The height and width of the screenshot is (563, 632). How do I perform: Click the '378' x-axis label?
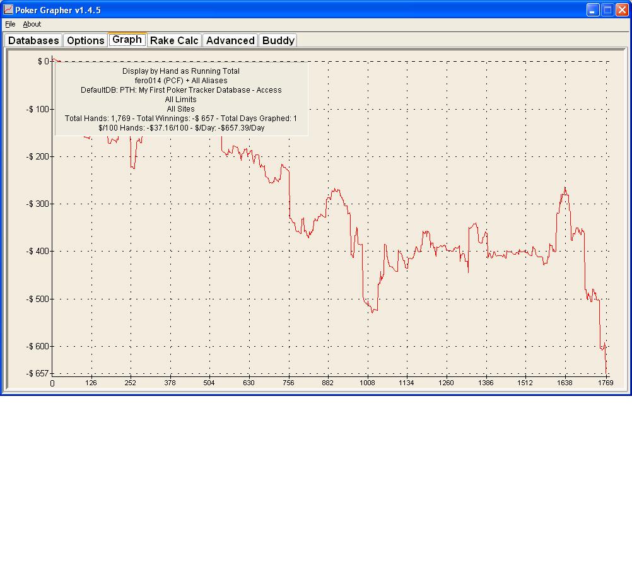pos(170,383)
